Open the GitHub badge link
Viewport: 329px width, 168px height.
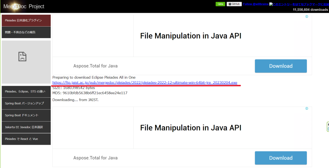tap(234, 4)
